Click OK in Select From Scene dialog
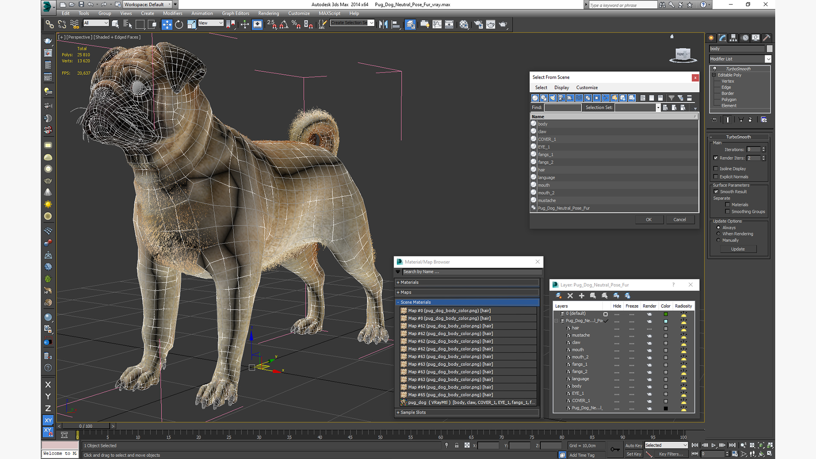816x459 pixels. (649, 220)
